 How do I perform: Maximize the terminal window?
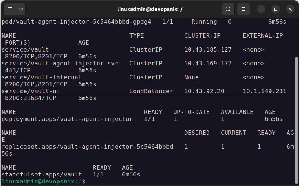click(276, 9)
